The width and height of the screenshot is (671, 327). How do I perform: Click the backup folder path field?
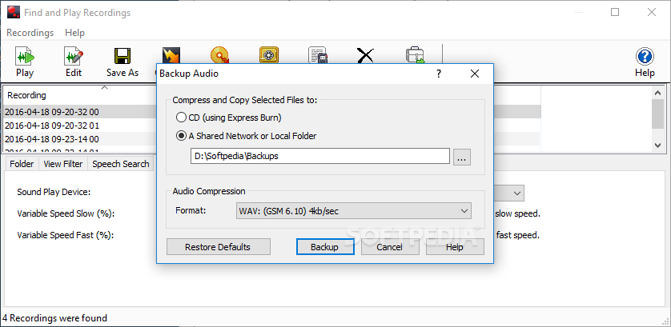[x=320, y=156]
